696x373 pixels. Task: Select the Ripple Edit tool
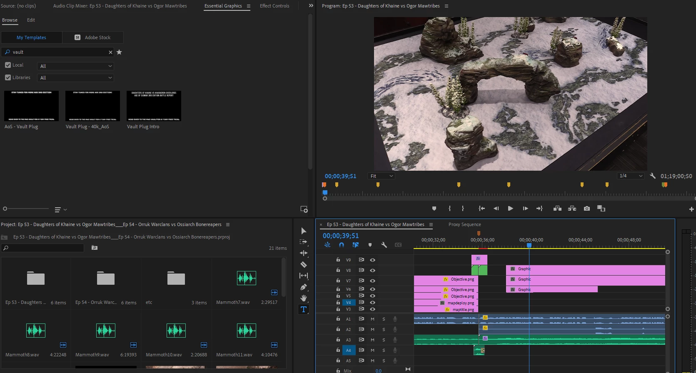coord(304,253)
